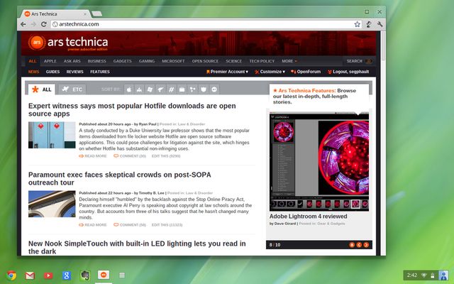454x284 pixels.
Task: Open the OpenForum link
Action: [306, 72]
